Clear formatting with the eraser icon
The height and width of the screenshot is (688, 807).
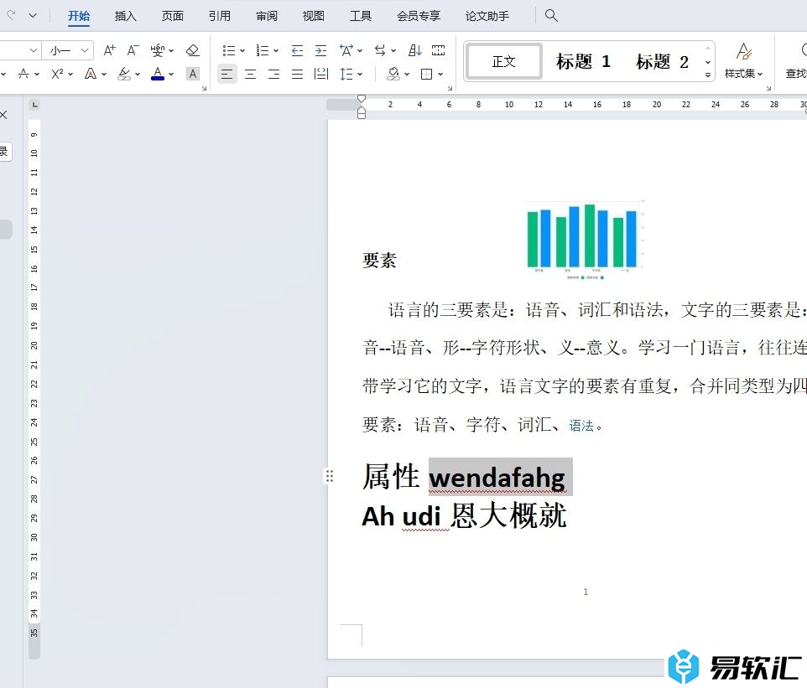(x=192, y=50)
